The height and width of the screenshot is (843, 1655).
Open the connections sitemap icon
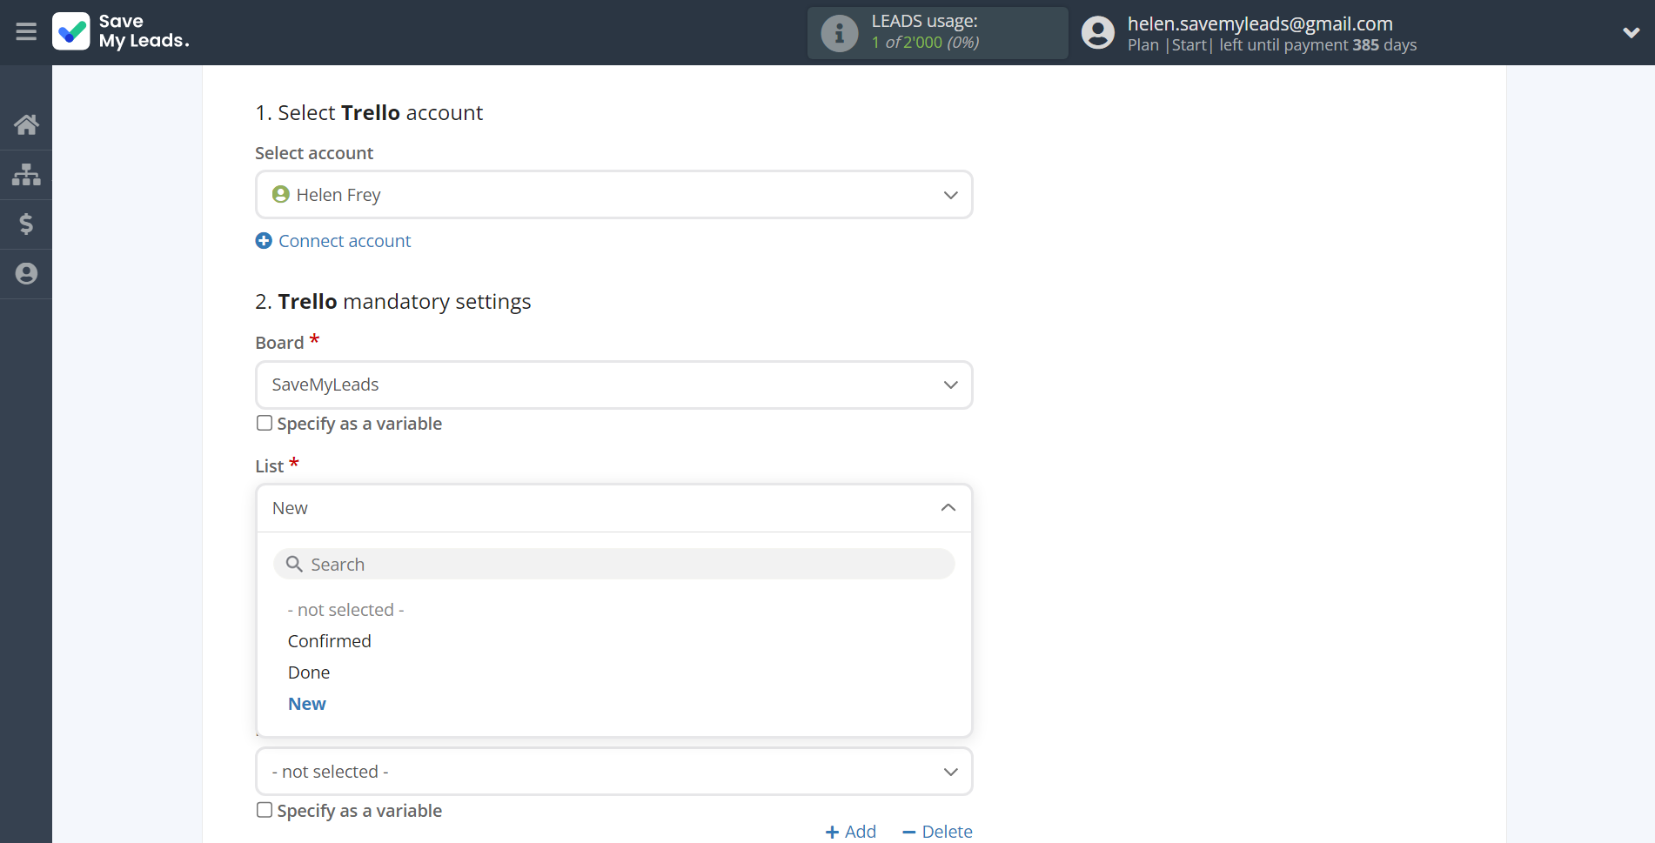click(x=26, y=174)
